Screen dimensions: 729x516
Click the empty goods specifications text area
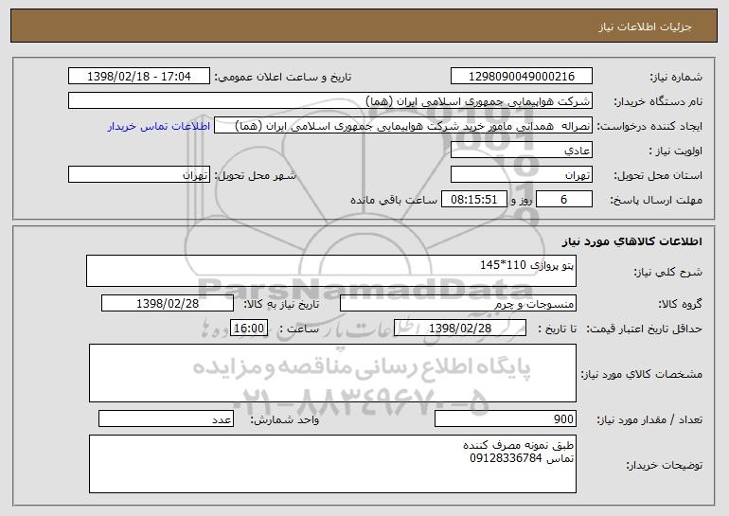pos(332,373)
